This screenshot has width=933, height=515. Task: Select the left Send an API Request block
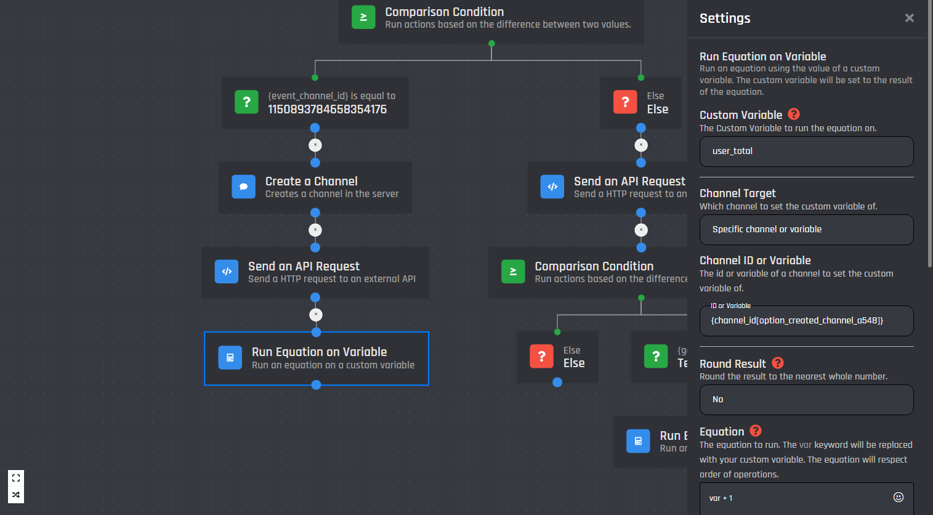pyautogui.click(x=315, y=272)
